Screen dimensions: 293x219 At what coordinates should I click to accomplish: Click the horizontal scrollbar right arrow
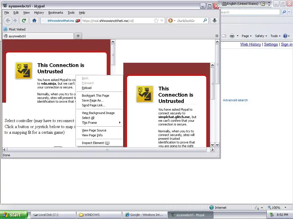click(212, 150)
